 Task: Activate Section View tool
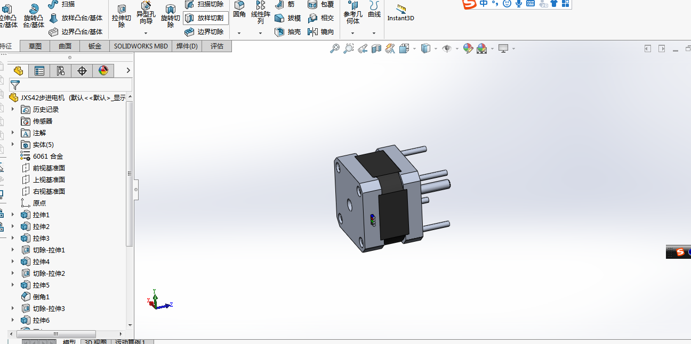pos(376,48)
